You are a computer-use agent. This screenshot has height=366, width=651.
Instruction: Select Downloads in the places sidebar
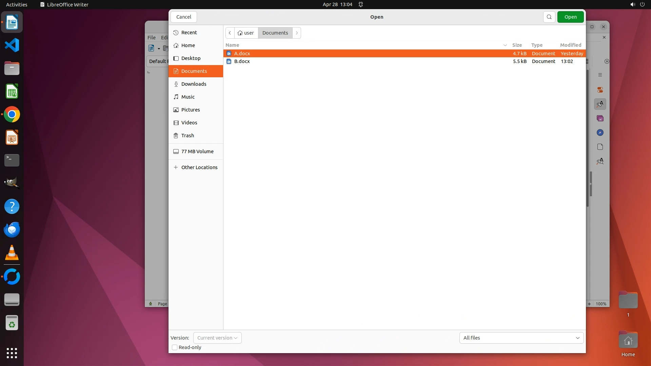(194, 84)
